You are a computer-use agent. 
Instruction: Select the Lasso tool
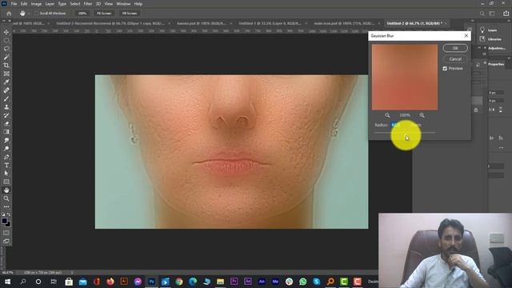pyautogui.click(x=6, y=49)
